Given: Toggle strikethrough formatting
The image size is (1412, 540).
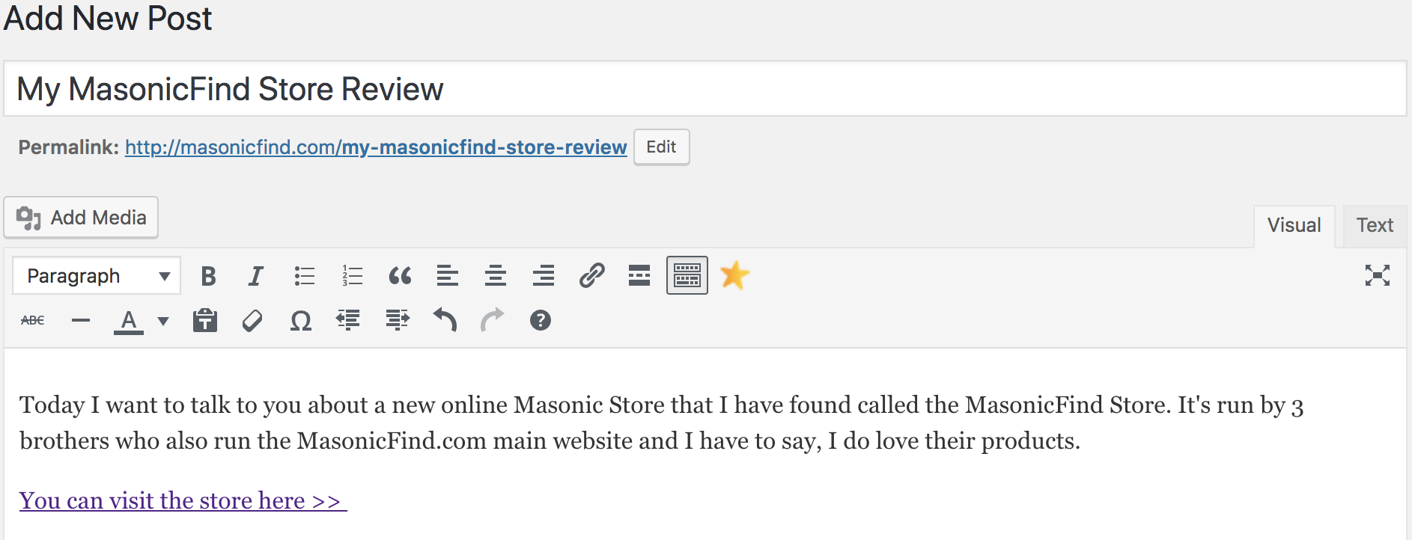Looking at the screenshot, I should coord(33,320).
